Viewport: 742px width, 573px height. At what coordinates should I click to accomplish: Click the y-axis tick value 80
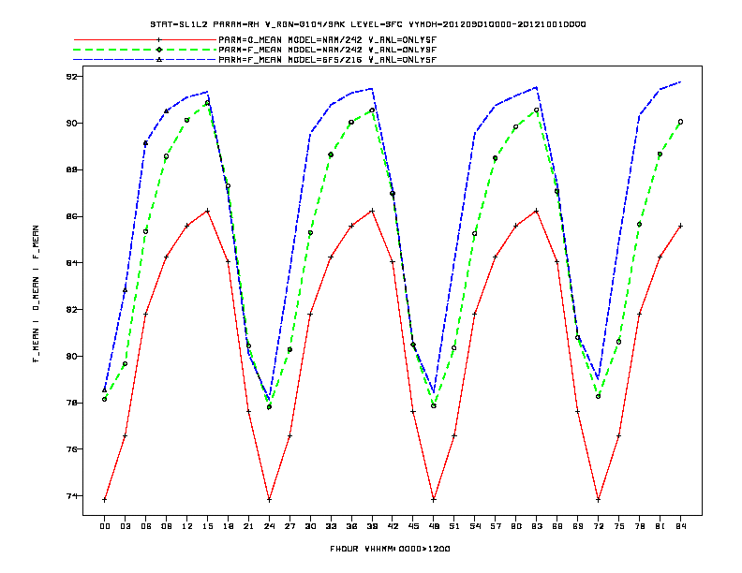(71, 356)
